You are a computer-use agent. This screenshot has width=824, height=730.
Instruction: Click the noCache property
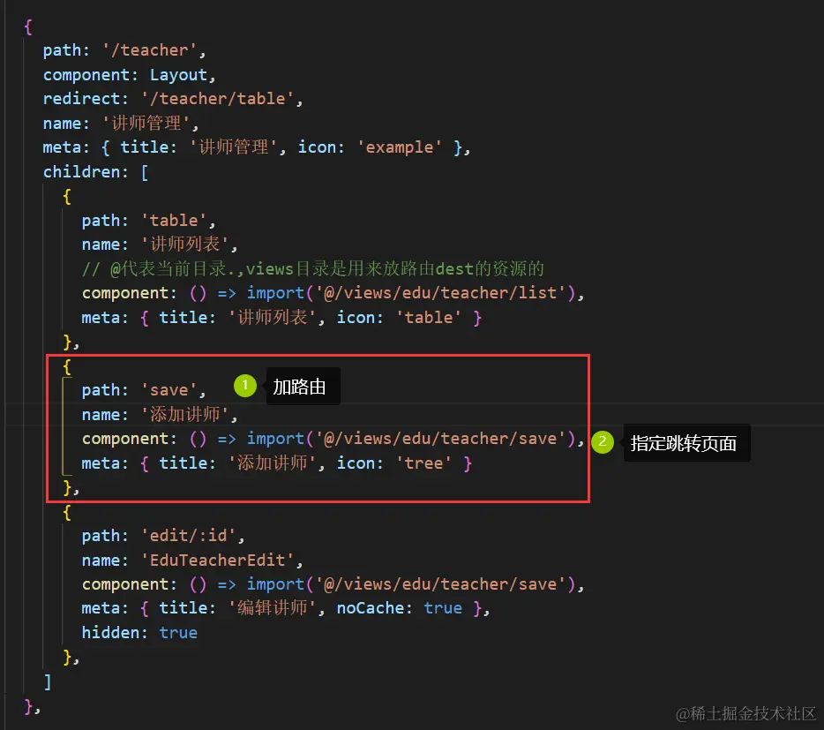[371, 608]
